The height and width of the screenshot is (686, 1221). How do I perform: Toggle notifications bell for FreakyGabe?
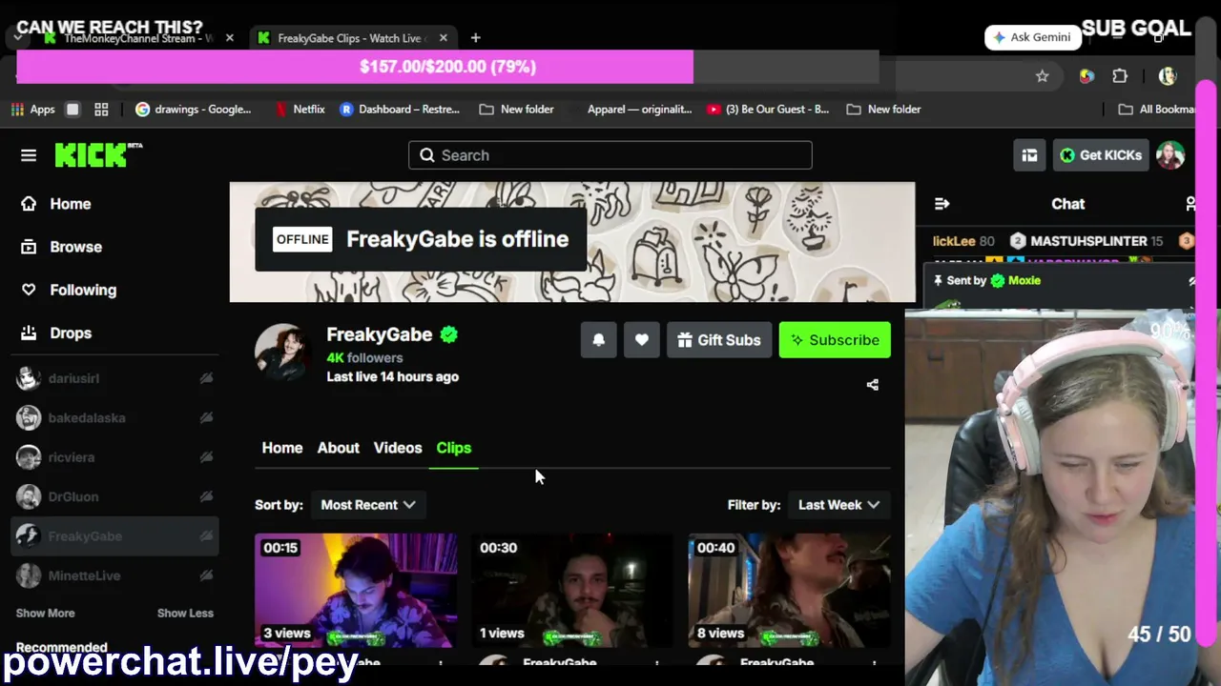(x=599, y=340)
